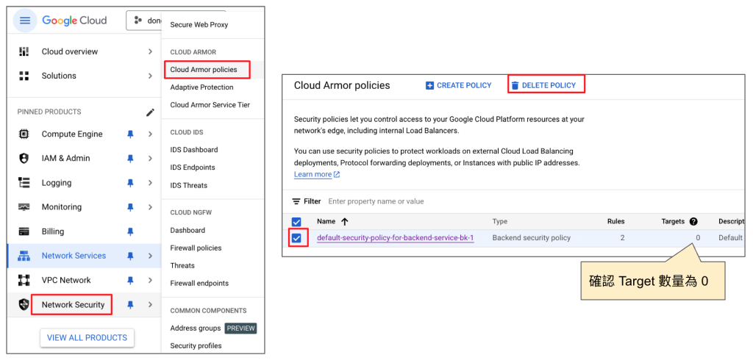Expand Solutions submenu chevron
The width and height of the screenshot is (753, 360).
(x=150, y=76)
